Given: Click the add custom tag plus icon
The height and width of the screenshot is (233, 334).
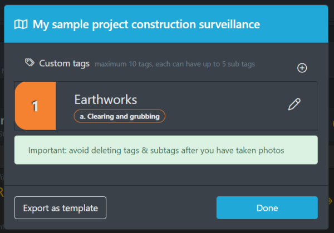Looking at the screenshot, I should click(x=302, y=68).
